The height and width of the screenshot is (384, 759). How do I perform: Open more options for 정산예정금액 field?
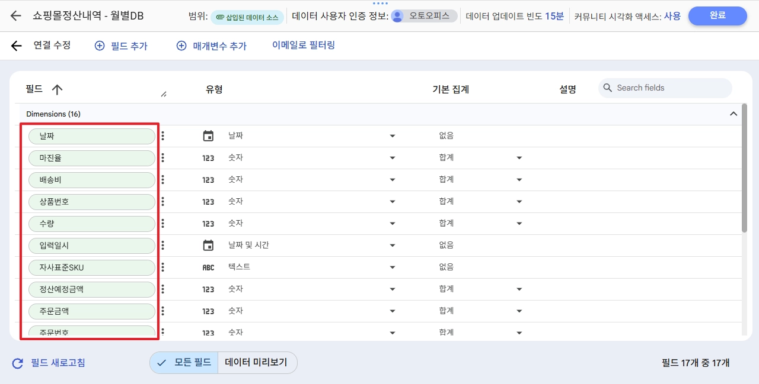[x=163, y=289]
